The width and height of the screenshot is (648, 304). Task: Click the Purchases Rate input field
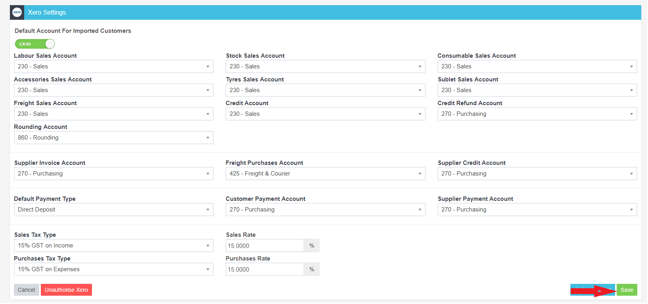[x=265, y=269]
